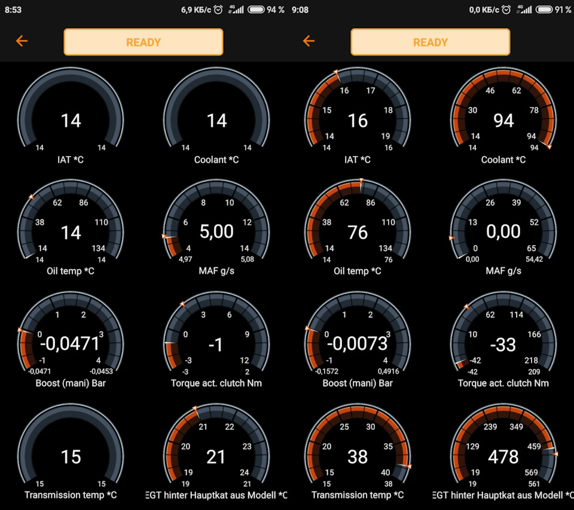The image size is (574, 510).
Task: Tap the 9:08 clock text
Action: (300, 10)
